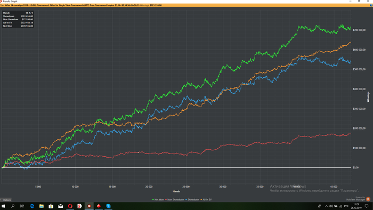Open the clock and calendar flyout
Image resolution: width=373 pixels, height=210 pixels.
(x=356, y=206)
